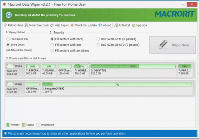Click '922.2 GB' size text
The image size is (199, 139).
pyautogui.click(x=96, y=73)
